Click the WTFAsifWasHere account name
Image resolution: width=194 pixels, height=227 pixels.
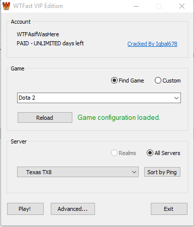tap(38, 34)
